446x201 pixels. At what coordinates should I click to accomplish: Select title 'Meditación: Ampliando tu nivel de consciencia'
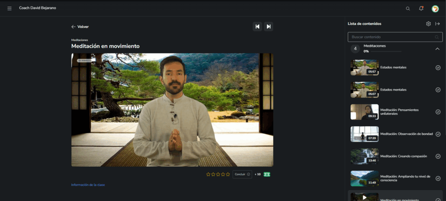(x=405, y=178)
